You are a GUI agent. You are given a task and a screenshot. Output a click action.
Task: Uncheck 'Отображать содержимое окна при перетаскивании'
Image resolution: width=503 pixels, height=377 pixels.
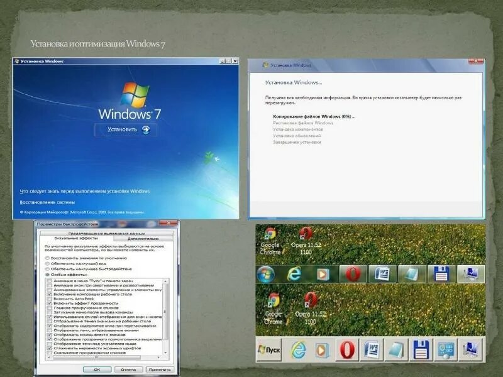[x=50, y=325]
